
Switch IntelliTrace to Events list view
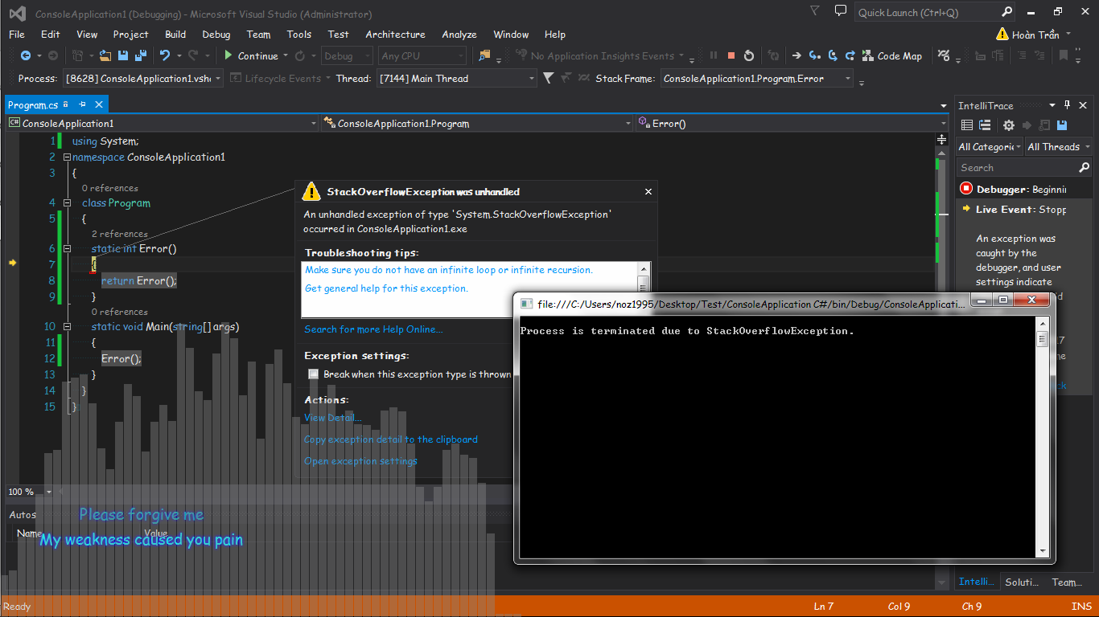(x=967, y=125)
